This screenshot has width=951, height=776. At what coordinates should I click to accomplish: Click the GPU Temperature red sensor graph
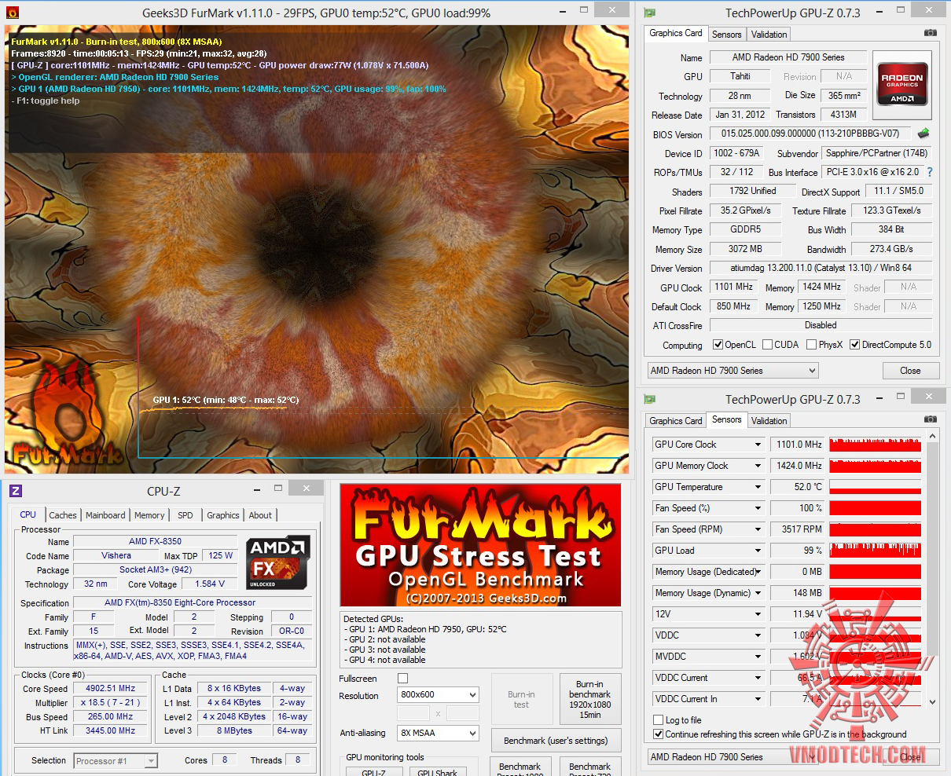point(875,487)
